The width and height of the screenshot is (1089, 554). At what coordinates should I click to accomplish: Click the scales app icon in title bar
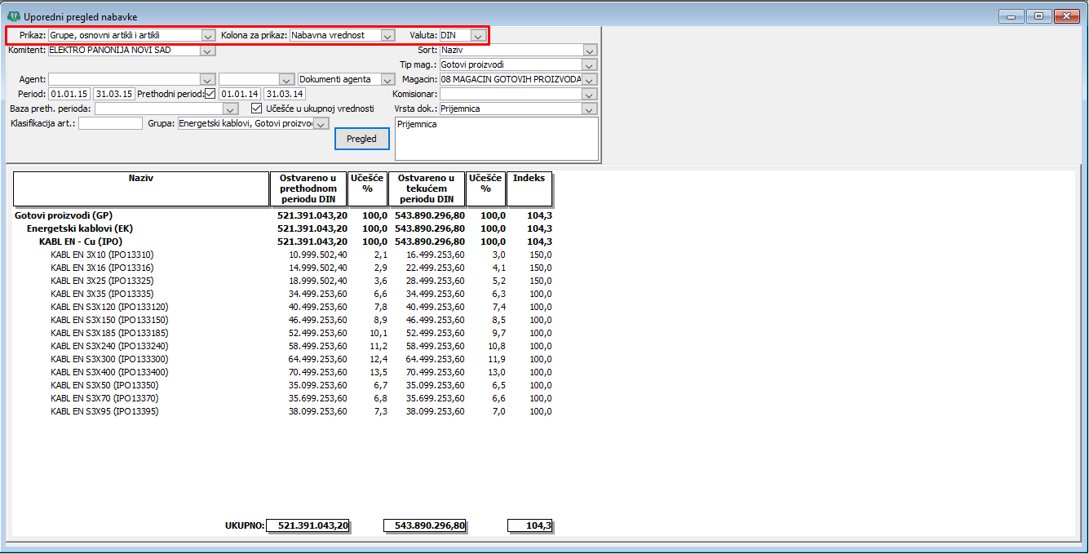tap(13, 16)
